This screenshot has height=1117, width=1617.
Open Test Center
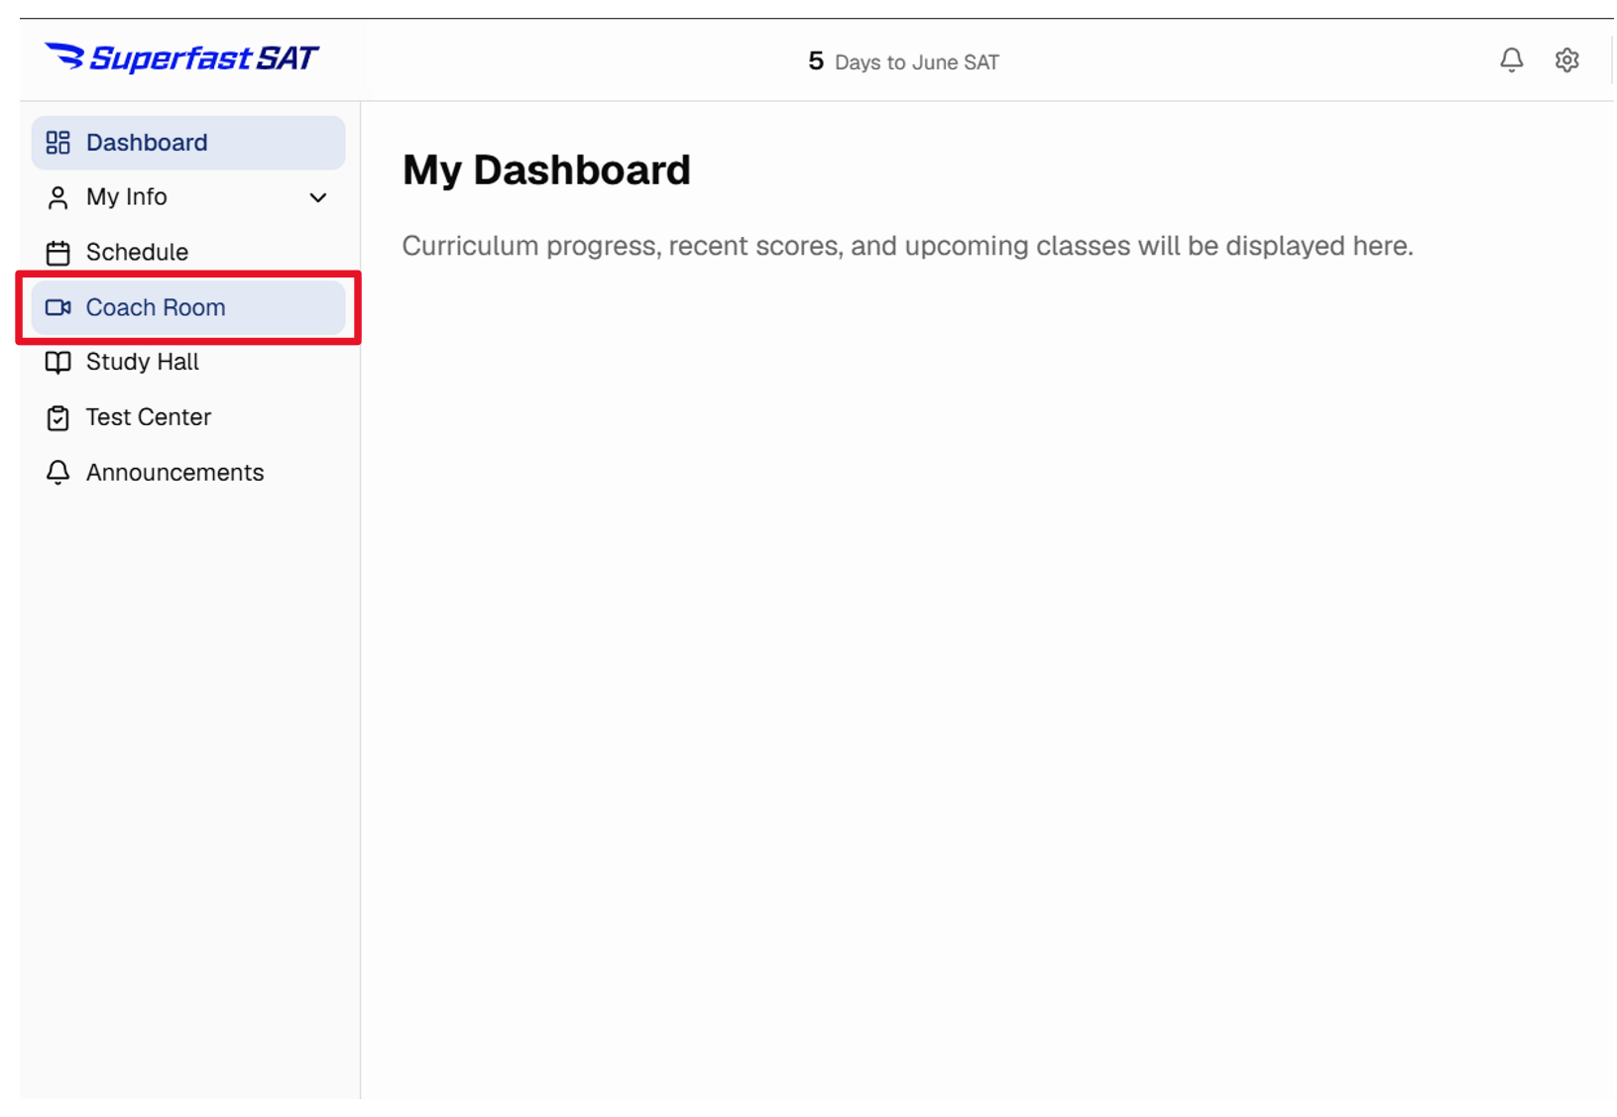pos(188,417)
